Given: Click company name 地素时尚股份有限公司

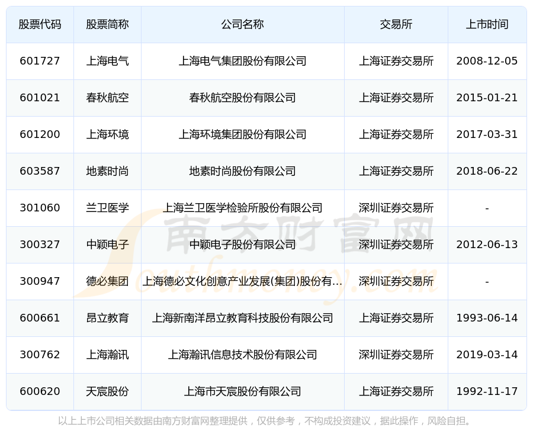Looking at the screenshot, I should point(243,171).
